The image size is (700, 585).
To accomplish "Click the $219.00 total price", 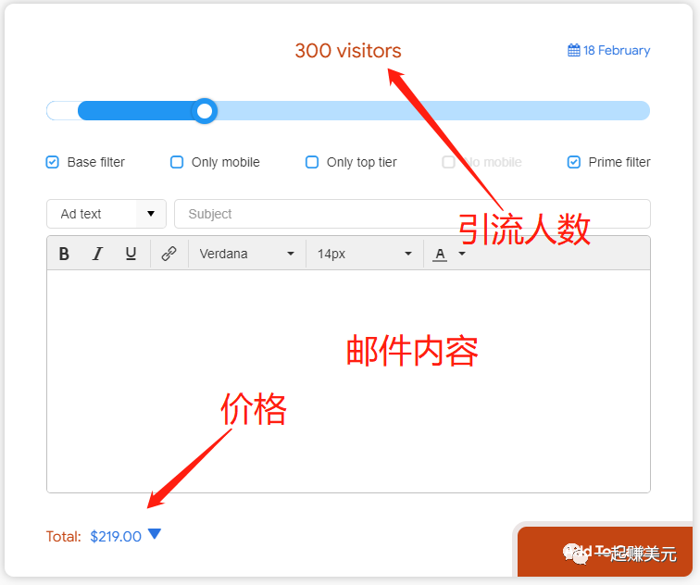I will pyautogui.click(x=116, y=536).
